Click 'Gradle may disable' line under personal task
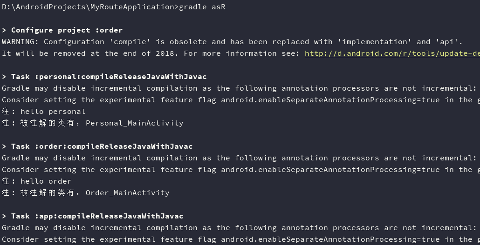Image resolution: width=480 pixels, height=245 pixels. coord(240,88)
